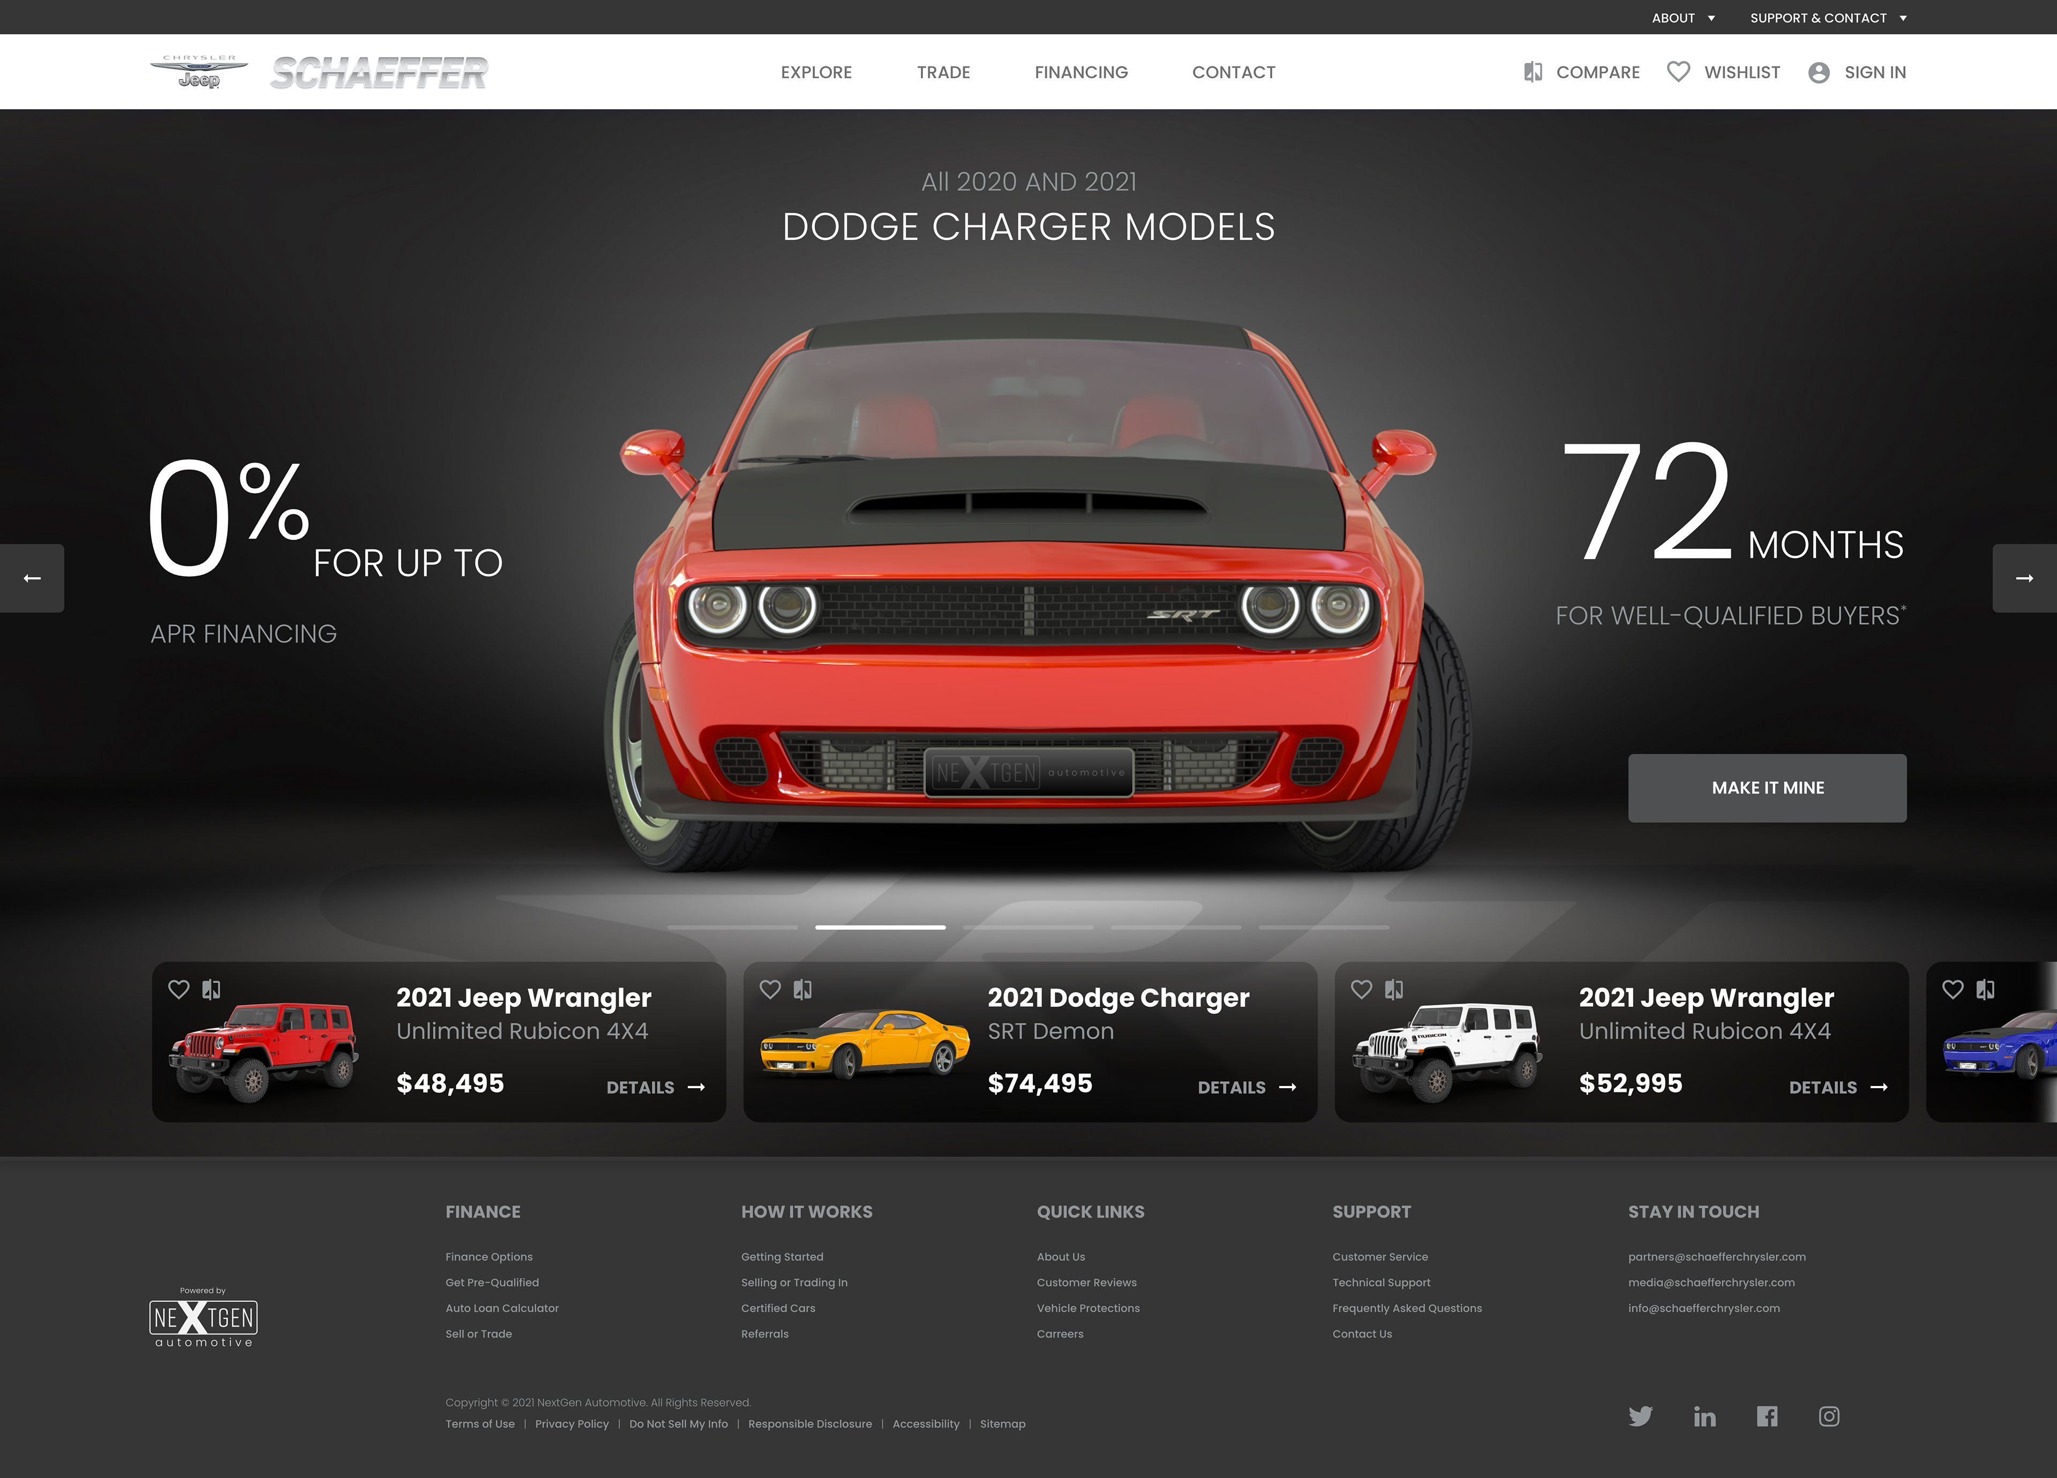Favorite the $48,495 Jeep Wrangler

179,989
